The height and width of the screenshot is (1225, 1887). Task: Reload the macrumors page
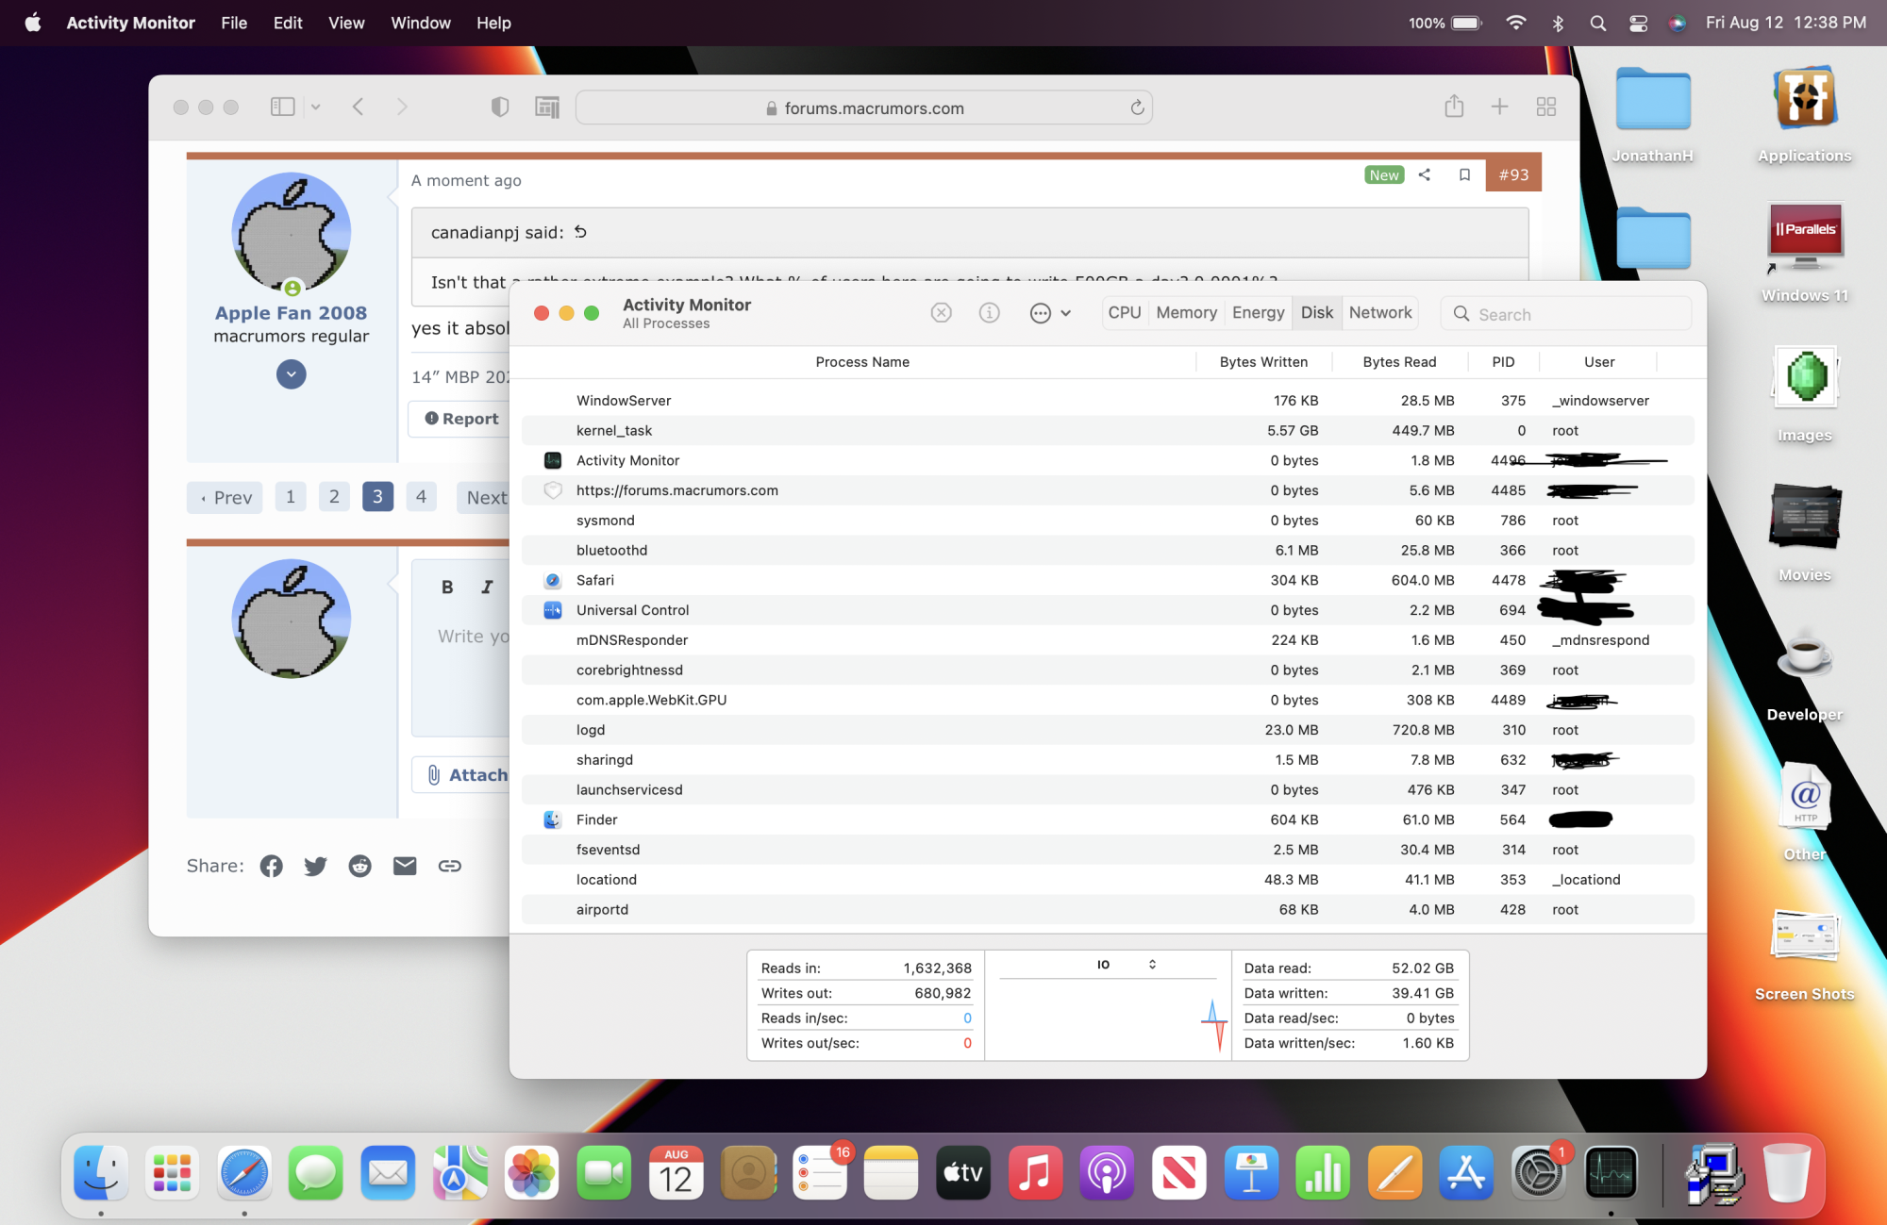pyautogui.click(x=1137, y=108)
